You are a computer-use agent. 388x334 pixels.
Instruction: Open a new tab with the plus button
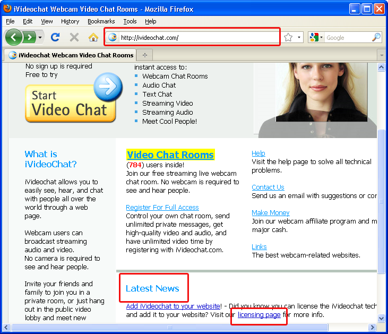(145, 55)
